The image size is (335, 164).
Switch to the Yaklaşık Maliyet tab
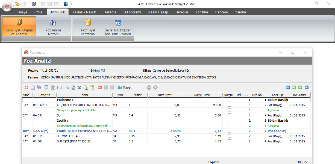point(84,12)
